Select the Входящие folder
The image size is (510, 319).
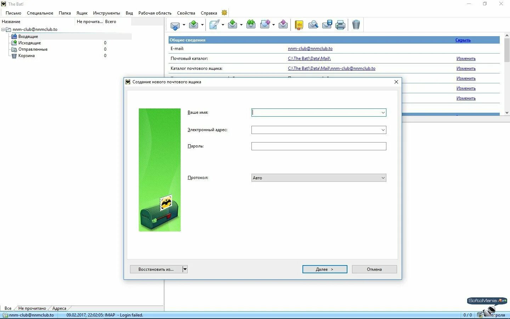tap(28, 37)
